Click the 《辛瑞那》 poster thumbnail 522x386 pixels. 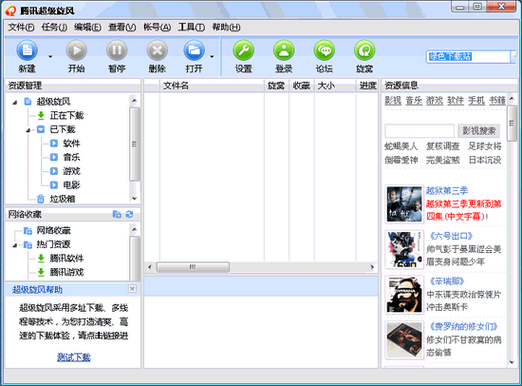404,295
